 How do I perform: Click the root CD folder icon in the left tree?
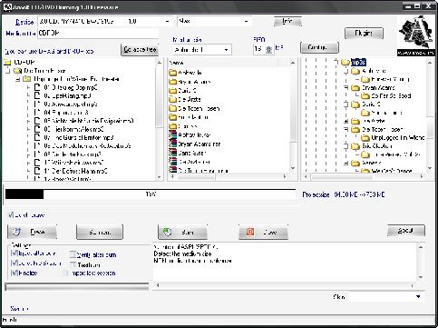coord(8,63)
